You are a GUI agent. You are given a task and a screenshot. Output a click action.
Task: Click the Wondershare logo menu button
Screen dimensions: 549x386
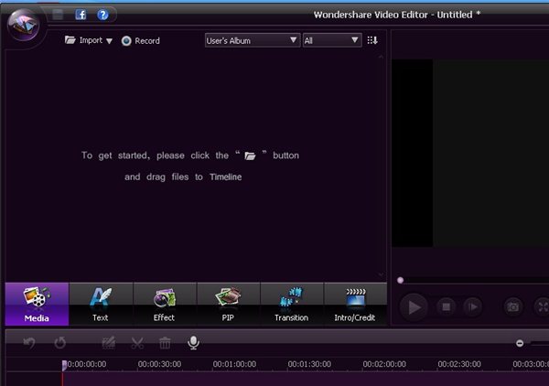[x=24, y=25]
